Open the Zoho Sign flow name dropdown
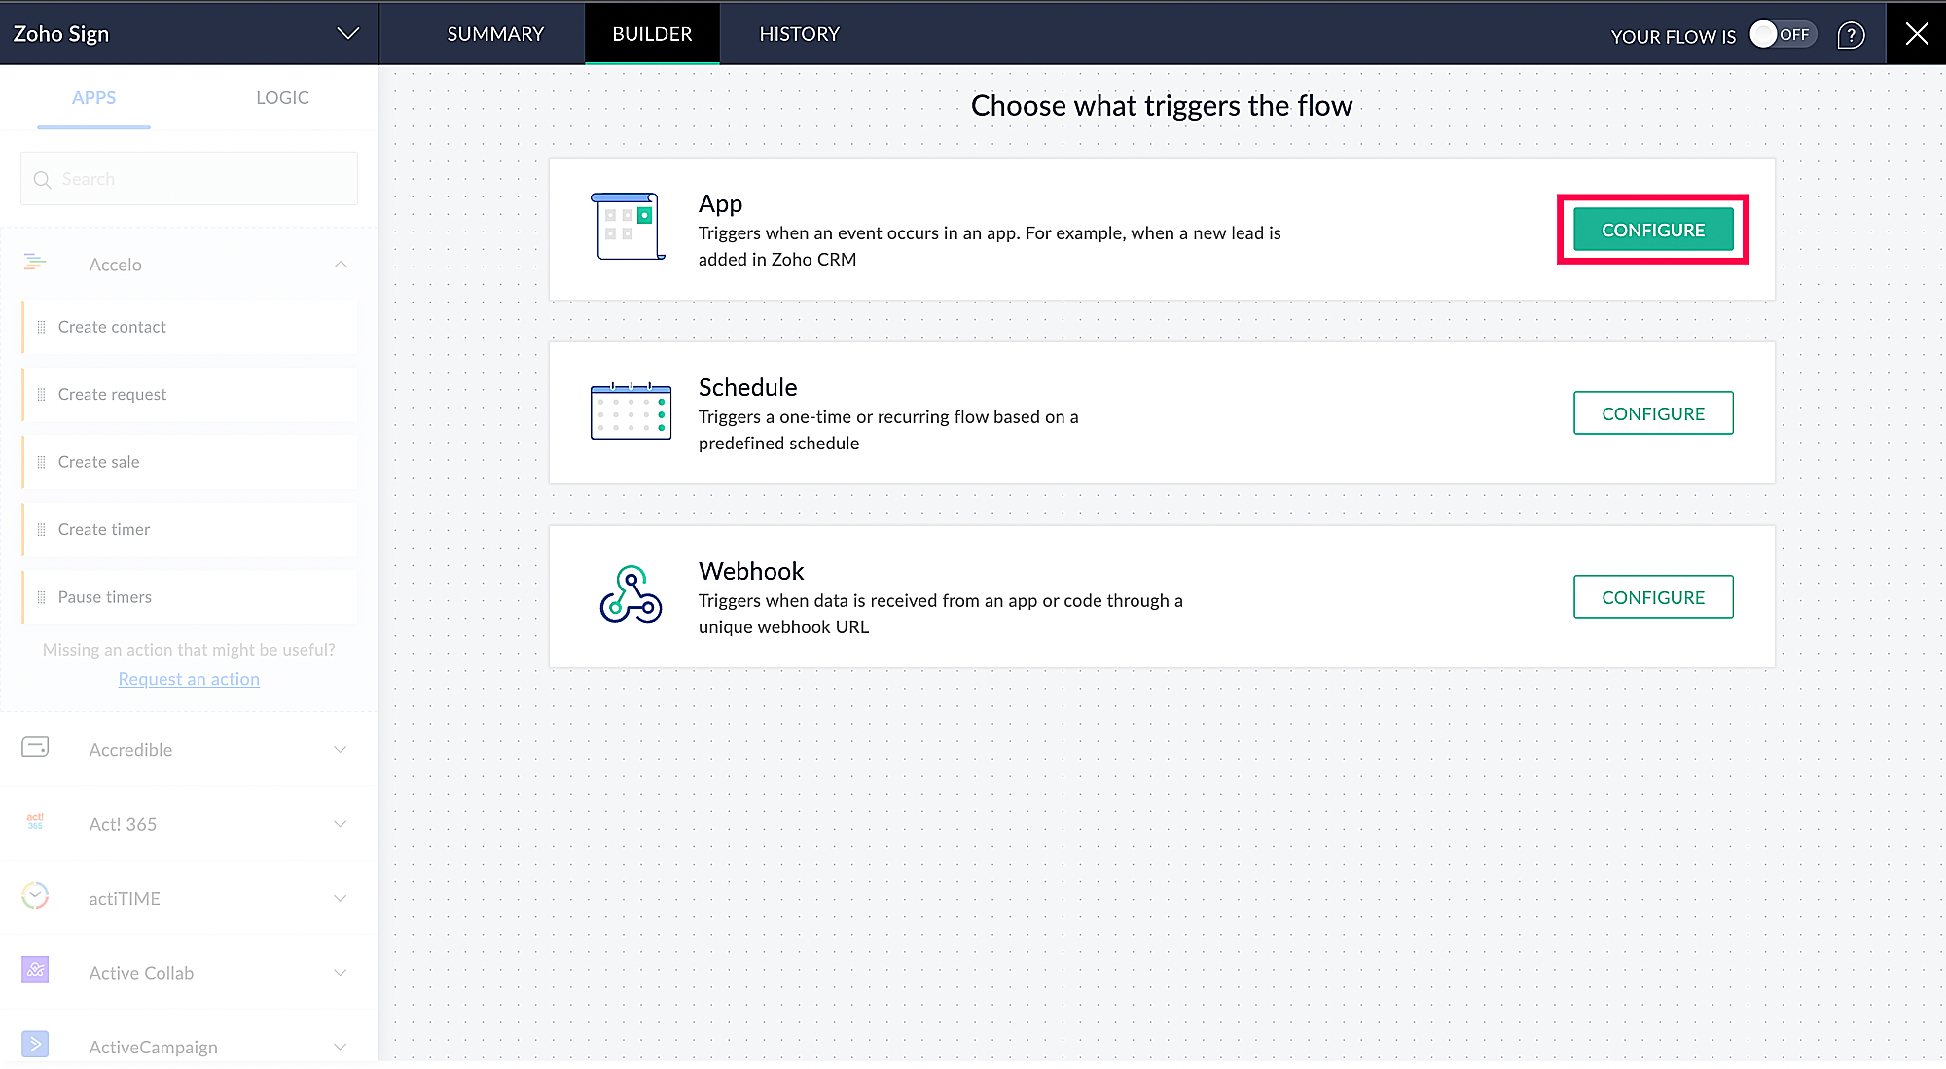Image resolution: width=1946 pixels, height=1069 pixels. tap(347, 34)
